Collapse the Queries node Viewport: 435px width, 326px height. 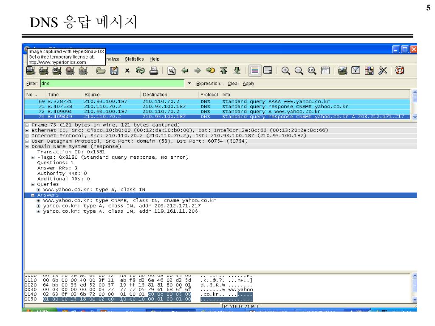(x=33, y=184)
